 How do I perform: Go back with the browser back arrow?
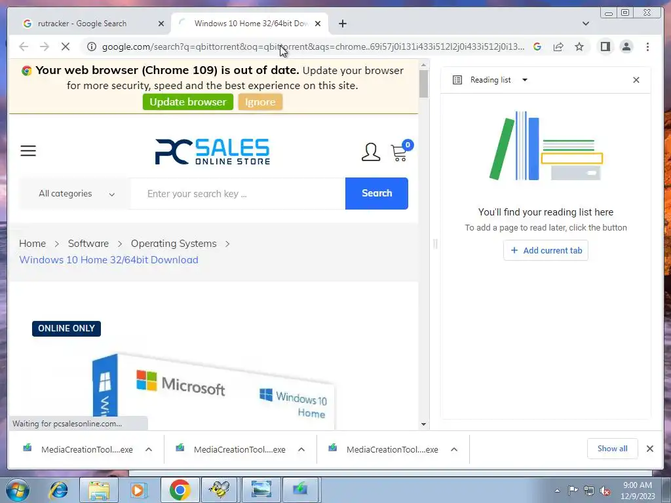(24, 47)
